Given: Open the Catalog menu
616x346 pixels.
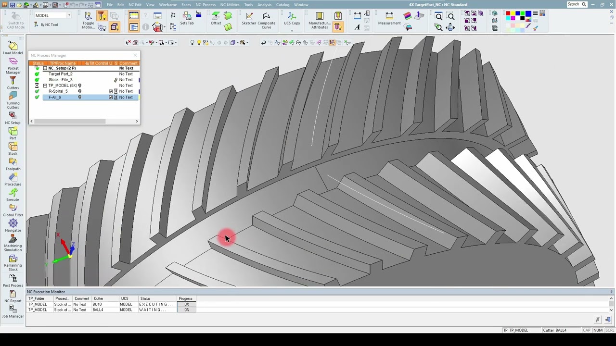Looking at the screenshot, I should click(282, 5).
